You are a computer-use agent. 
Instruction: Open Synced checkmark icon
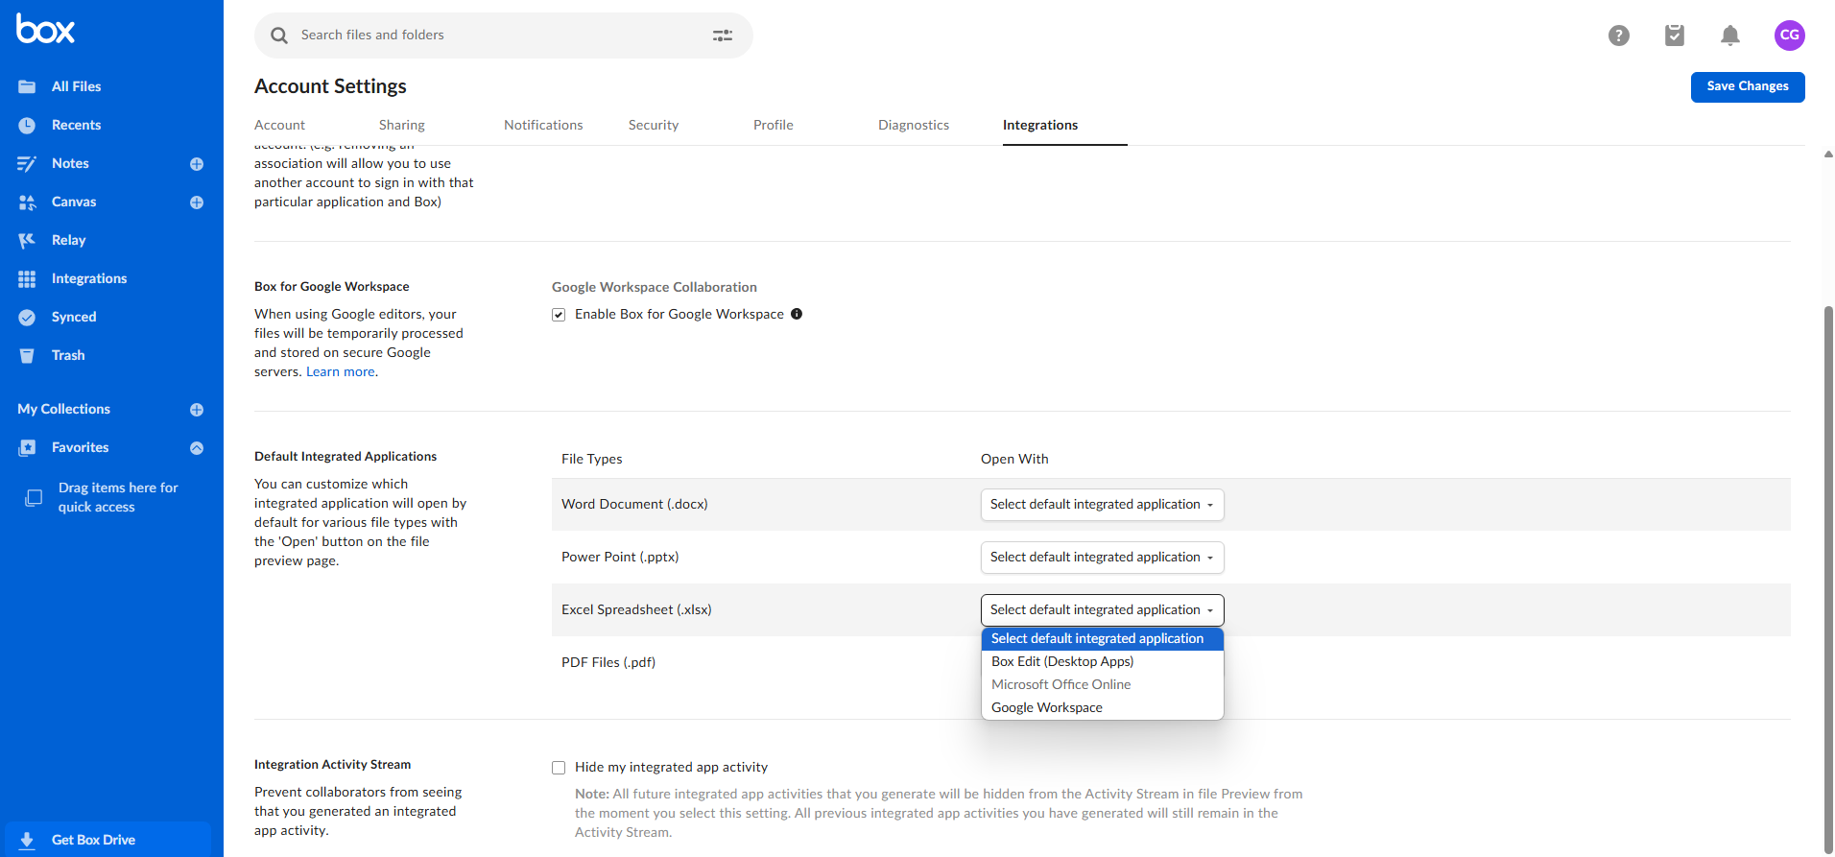point(27,317)
